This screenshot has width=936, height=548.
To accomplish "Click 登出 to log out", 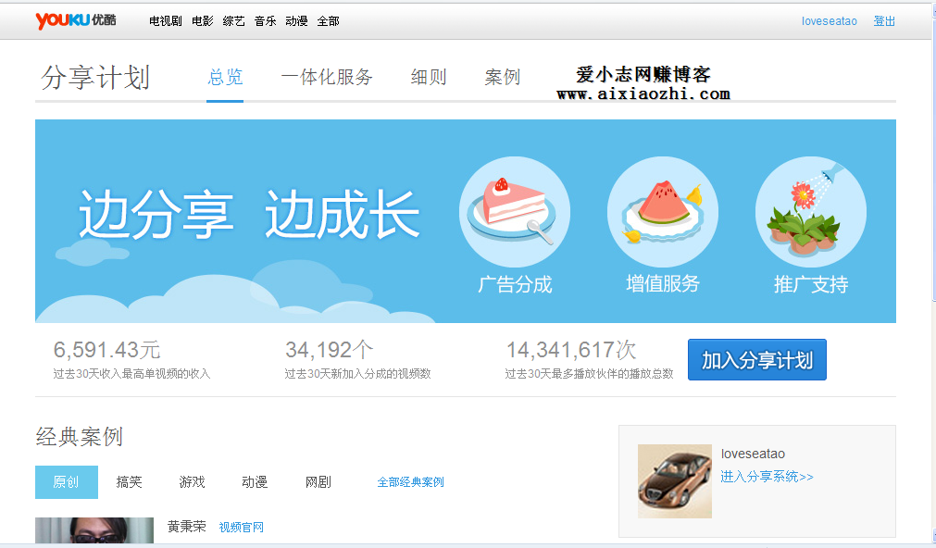I will point(884,21).
